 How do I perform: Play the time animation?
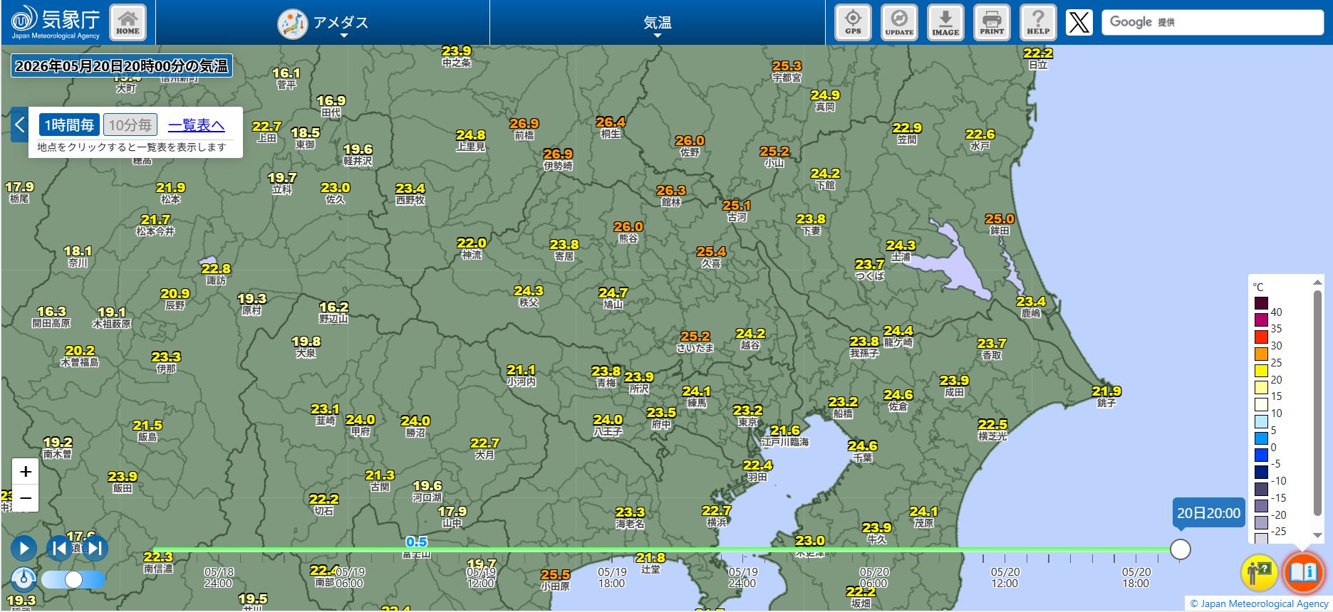point(24,548)
